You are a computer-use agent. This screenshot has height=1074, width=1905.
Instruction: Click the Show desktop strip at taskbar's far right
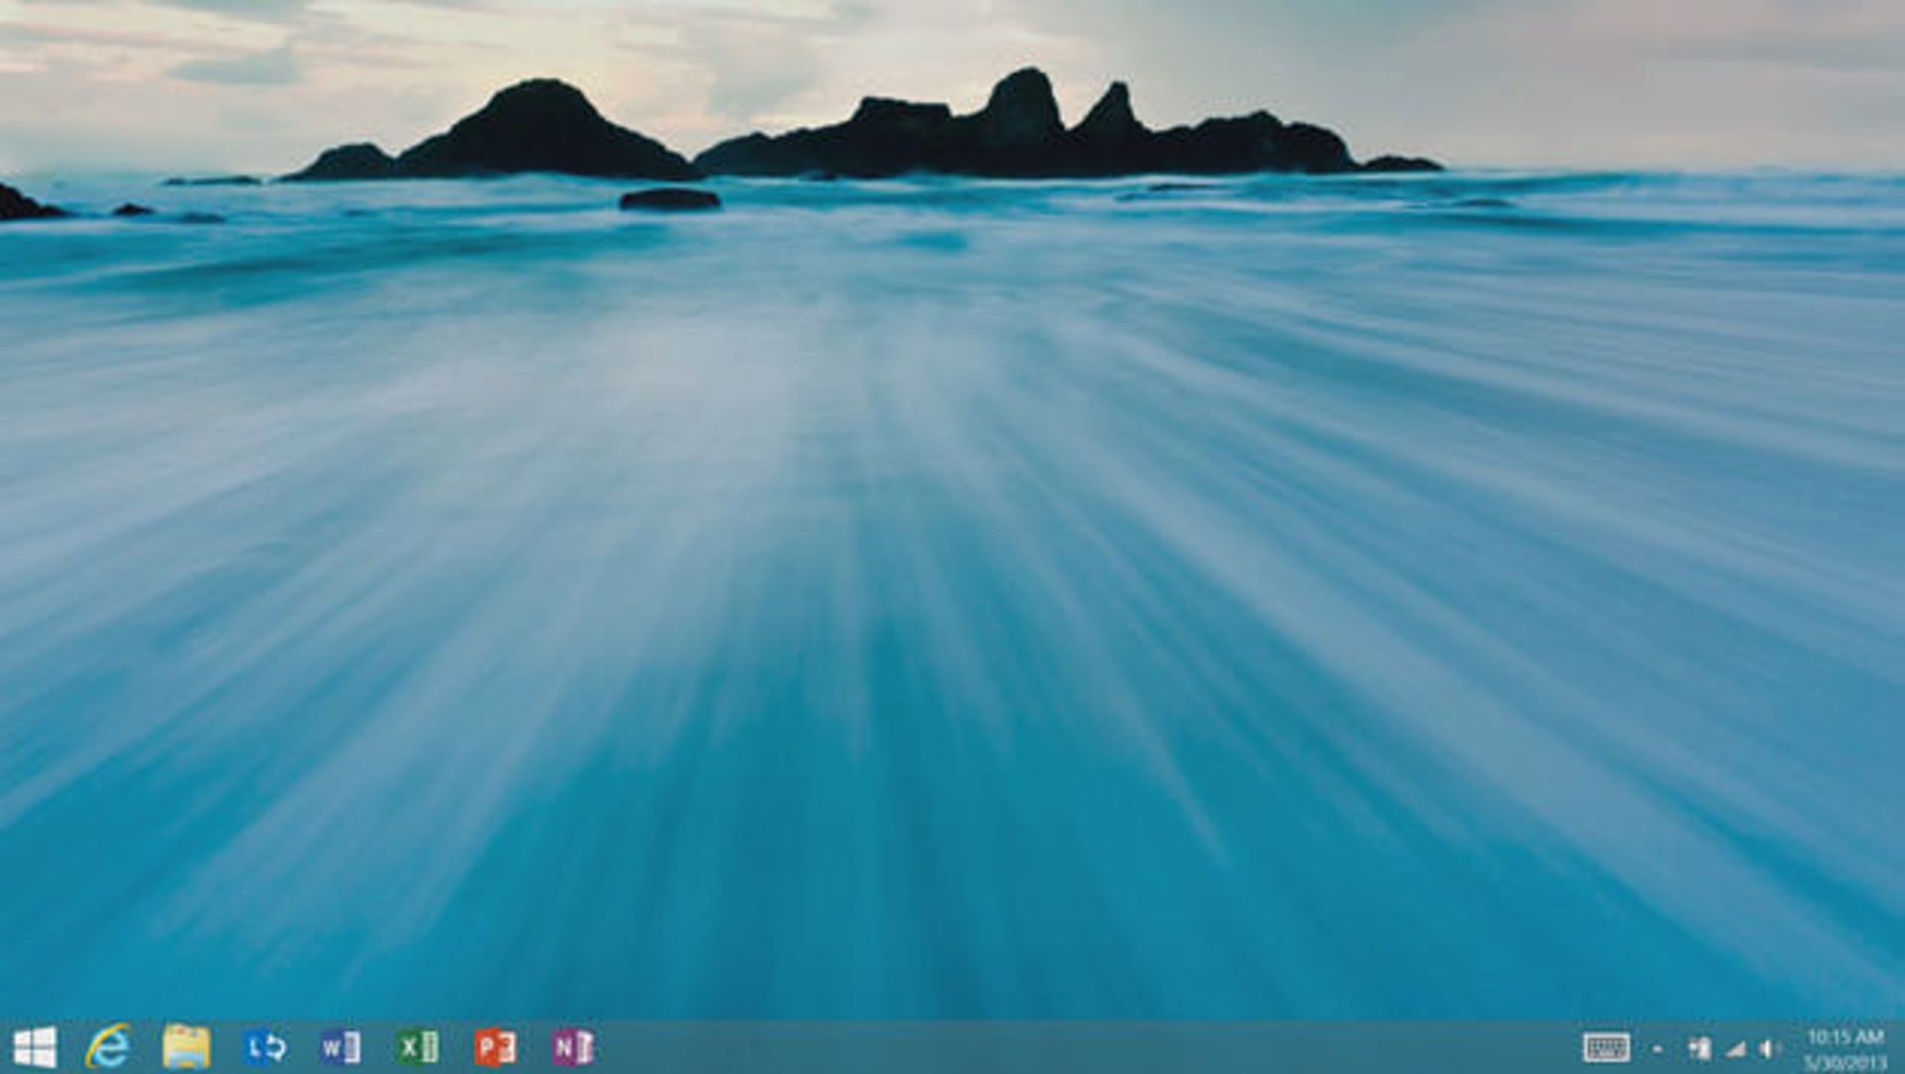[1899, 1048]
